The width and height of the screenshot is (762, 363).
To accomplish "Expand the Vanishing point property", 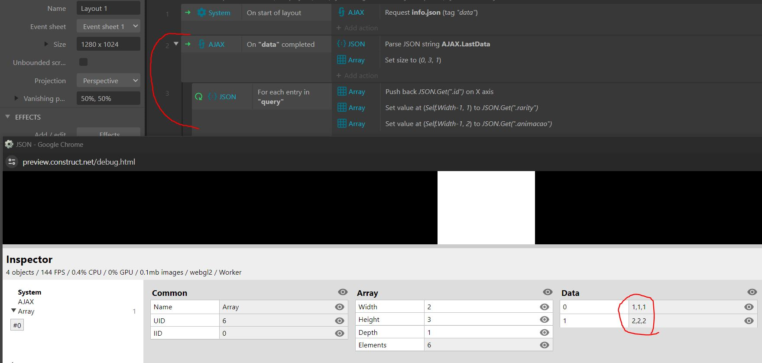I will (16, 98).
